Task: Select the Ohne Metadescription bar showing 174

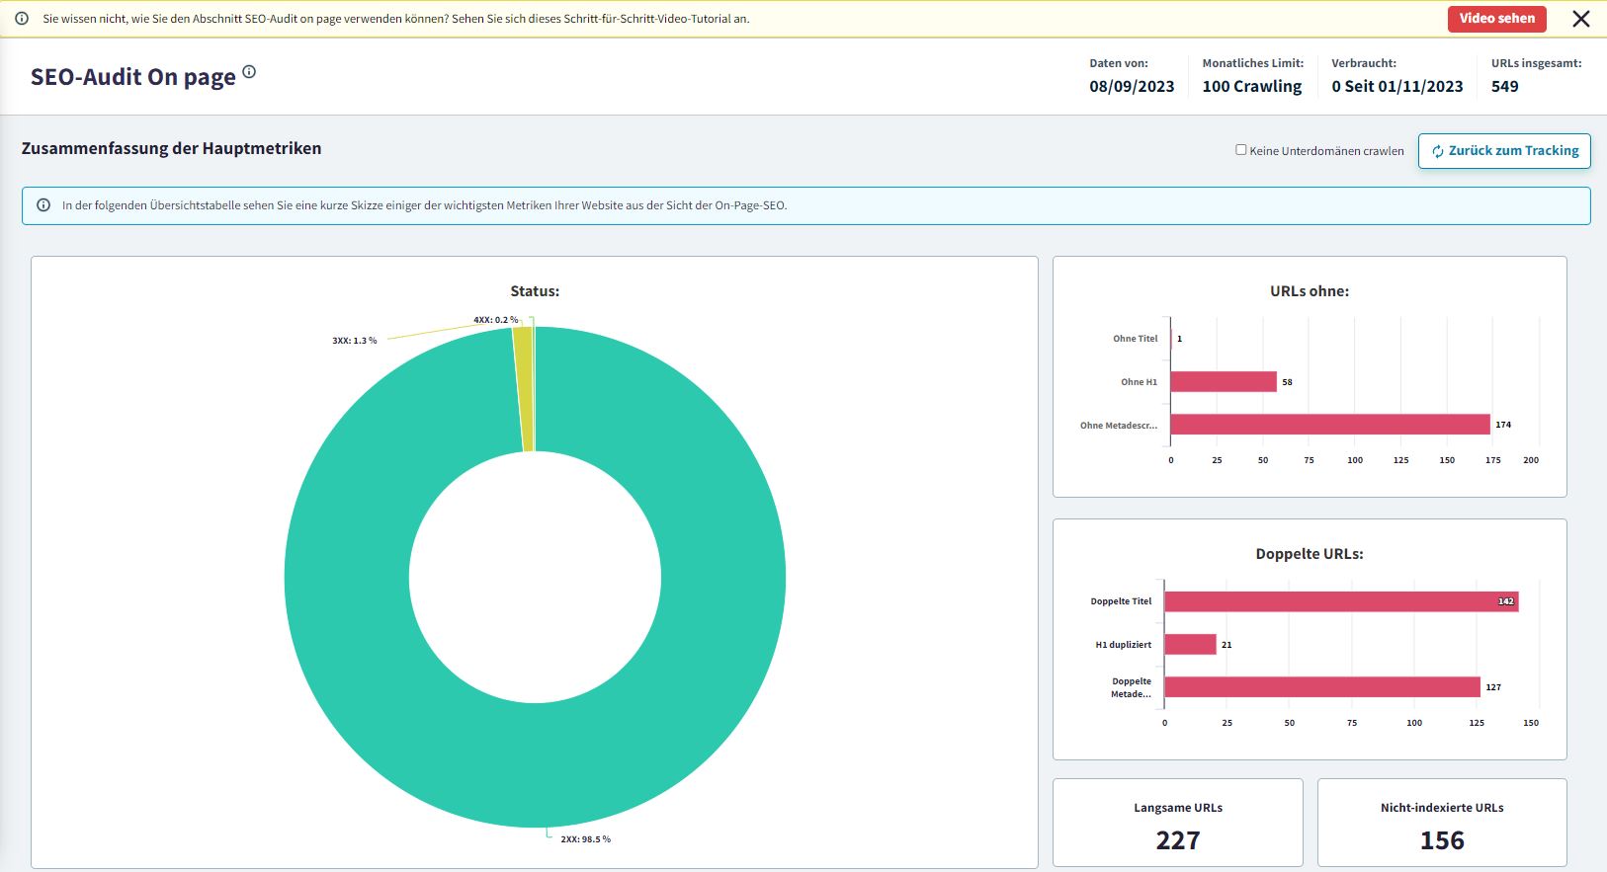Action: pos(1329,425)
